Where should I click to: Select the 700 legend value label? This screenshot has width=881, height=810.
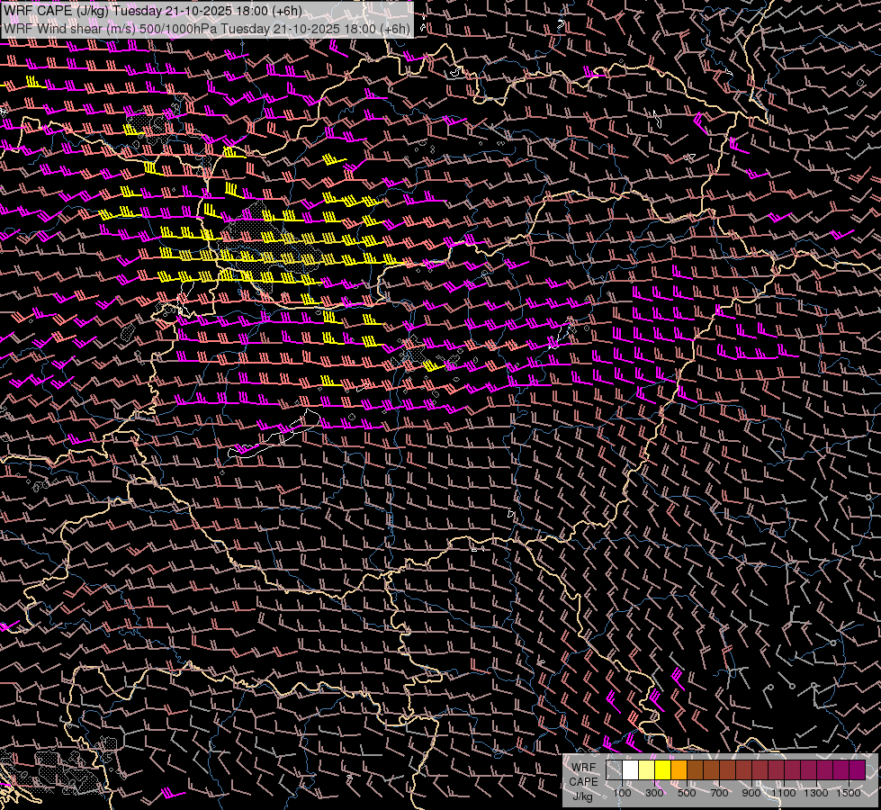point(719,793)
